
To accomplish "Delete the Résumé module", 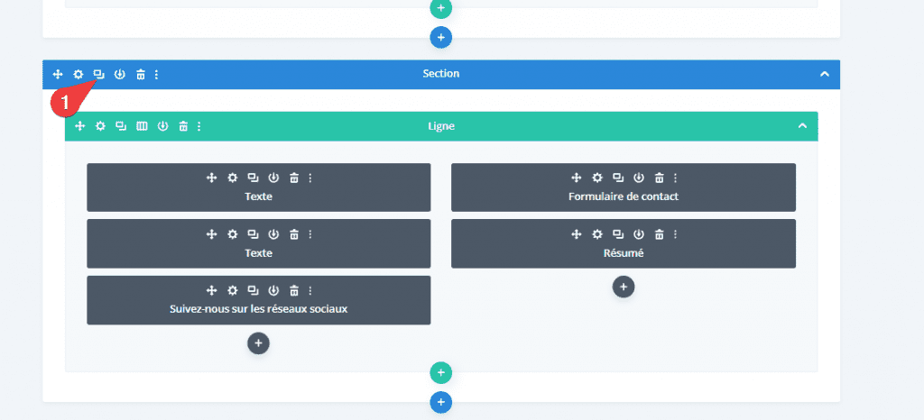I will click(x=660, y=234).
